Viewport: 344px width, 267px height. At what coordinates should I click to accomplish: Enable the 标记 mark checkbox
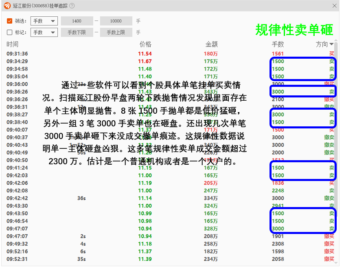pos(10,33)
